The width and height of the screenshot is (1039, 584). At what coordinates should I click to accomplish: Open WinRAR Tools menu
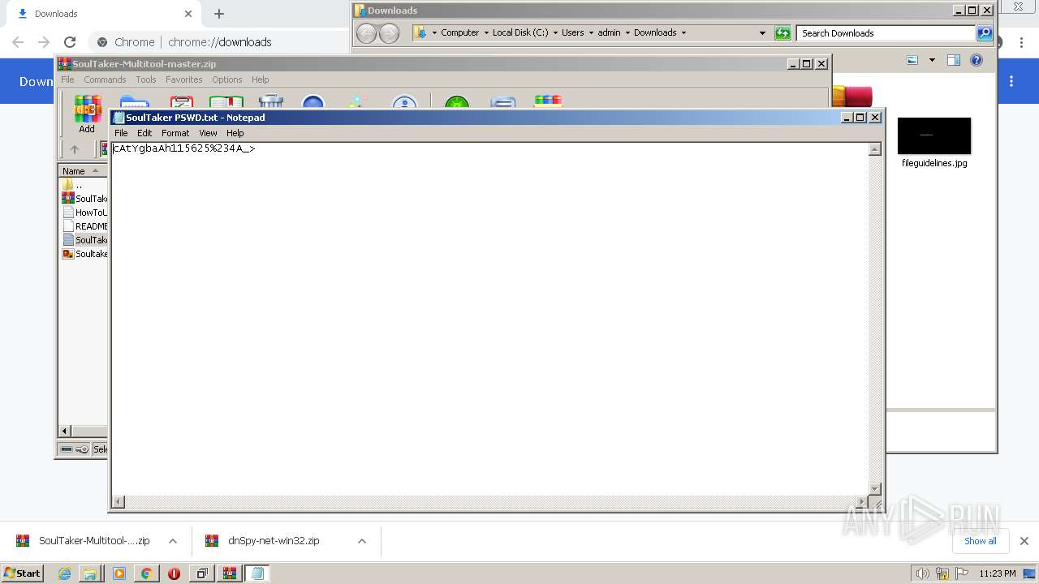146,79
